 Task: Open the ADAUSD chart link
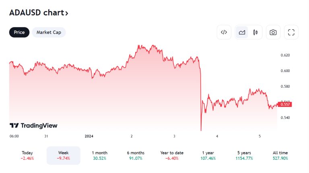[36, 13]
